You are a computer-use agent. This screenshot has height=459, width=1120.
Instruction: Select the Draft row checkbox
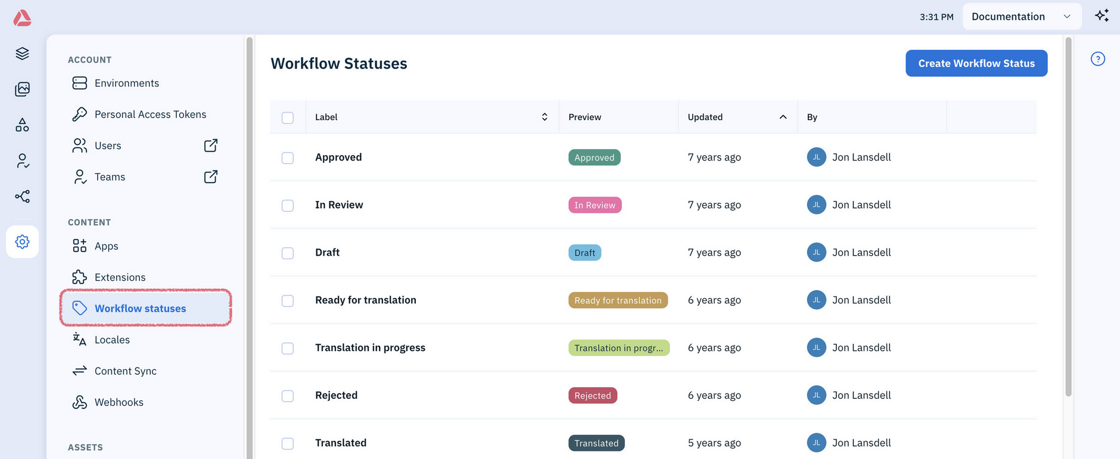(288, 253)
